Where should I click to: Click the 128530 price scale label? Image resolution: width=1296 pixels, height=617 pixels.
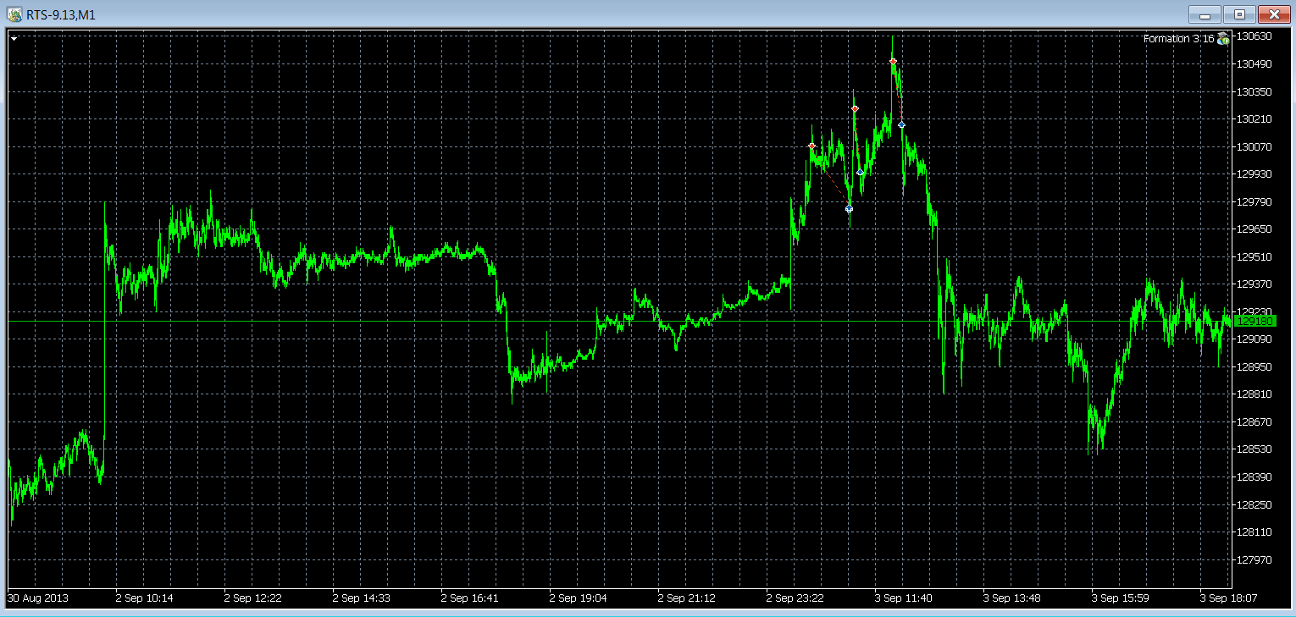tap(1254, 449)
